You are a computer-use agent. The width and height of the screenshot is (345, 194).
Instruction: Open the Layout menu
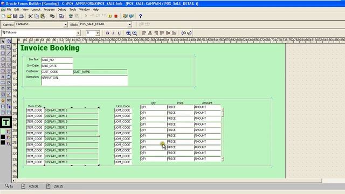coord(36,10)
